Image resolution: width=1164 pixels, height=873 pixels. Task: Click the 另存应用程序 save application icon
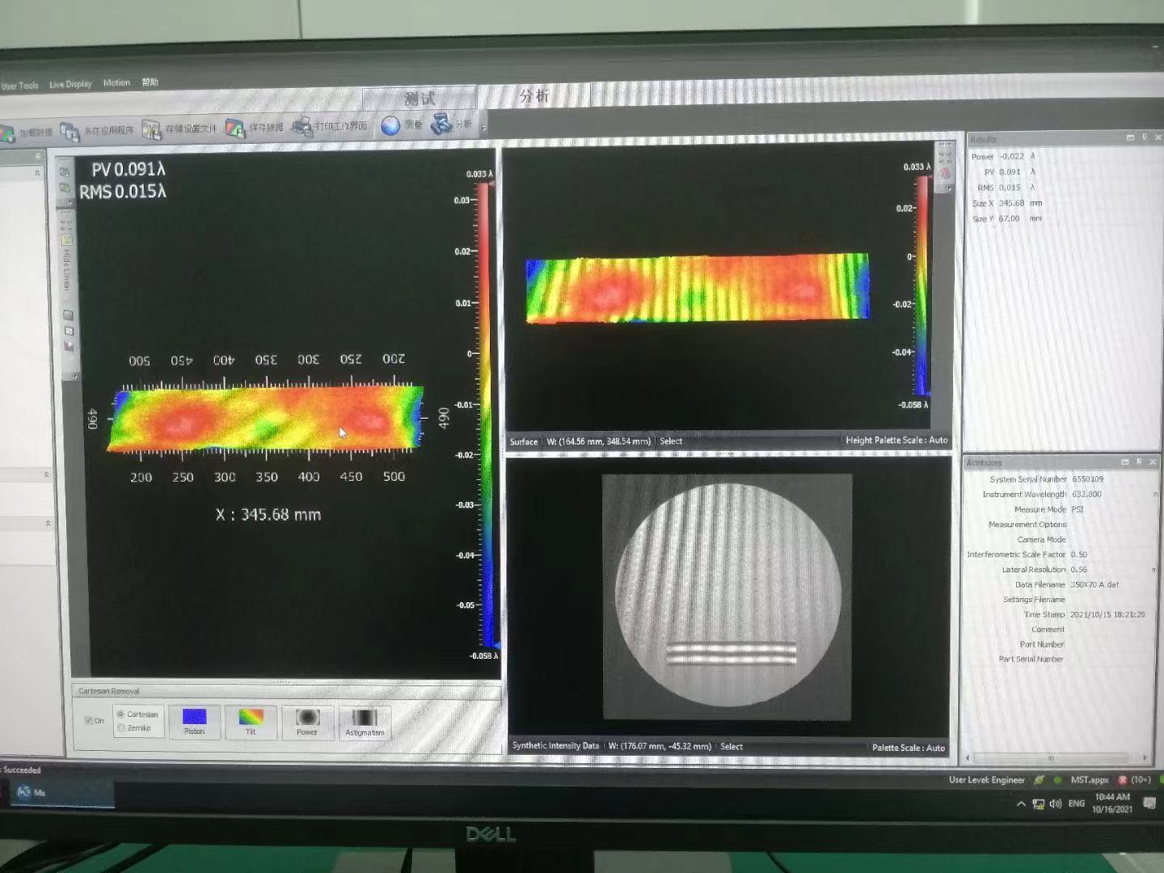point(70,132)
